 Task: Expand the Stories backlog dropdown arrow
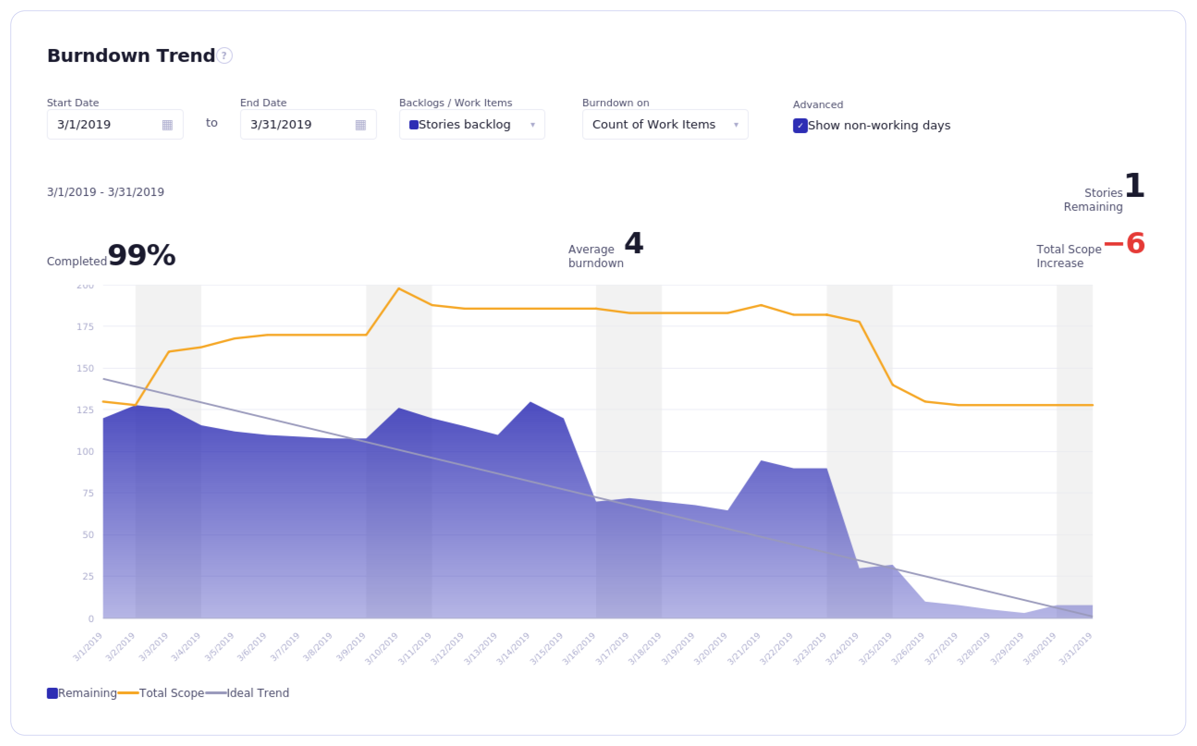532,125
